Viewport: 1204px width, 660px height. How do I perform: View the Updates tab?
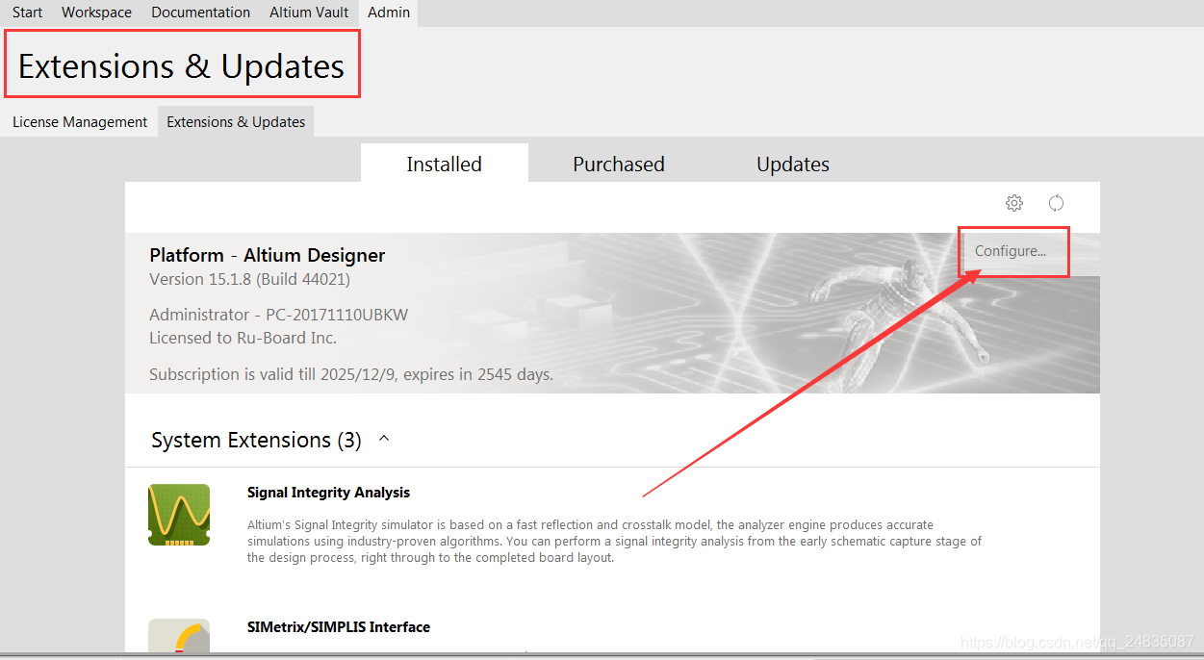(x=792, y=164)
